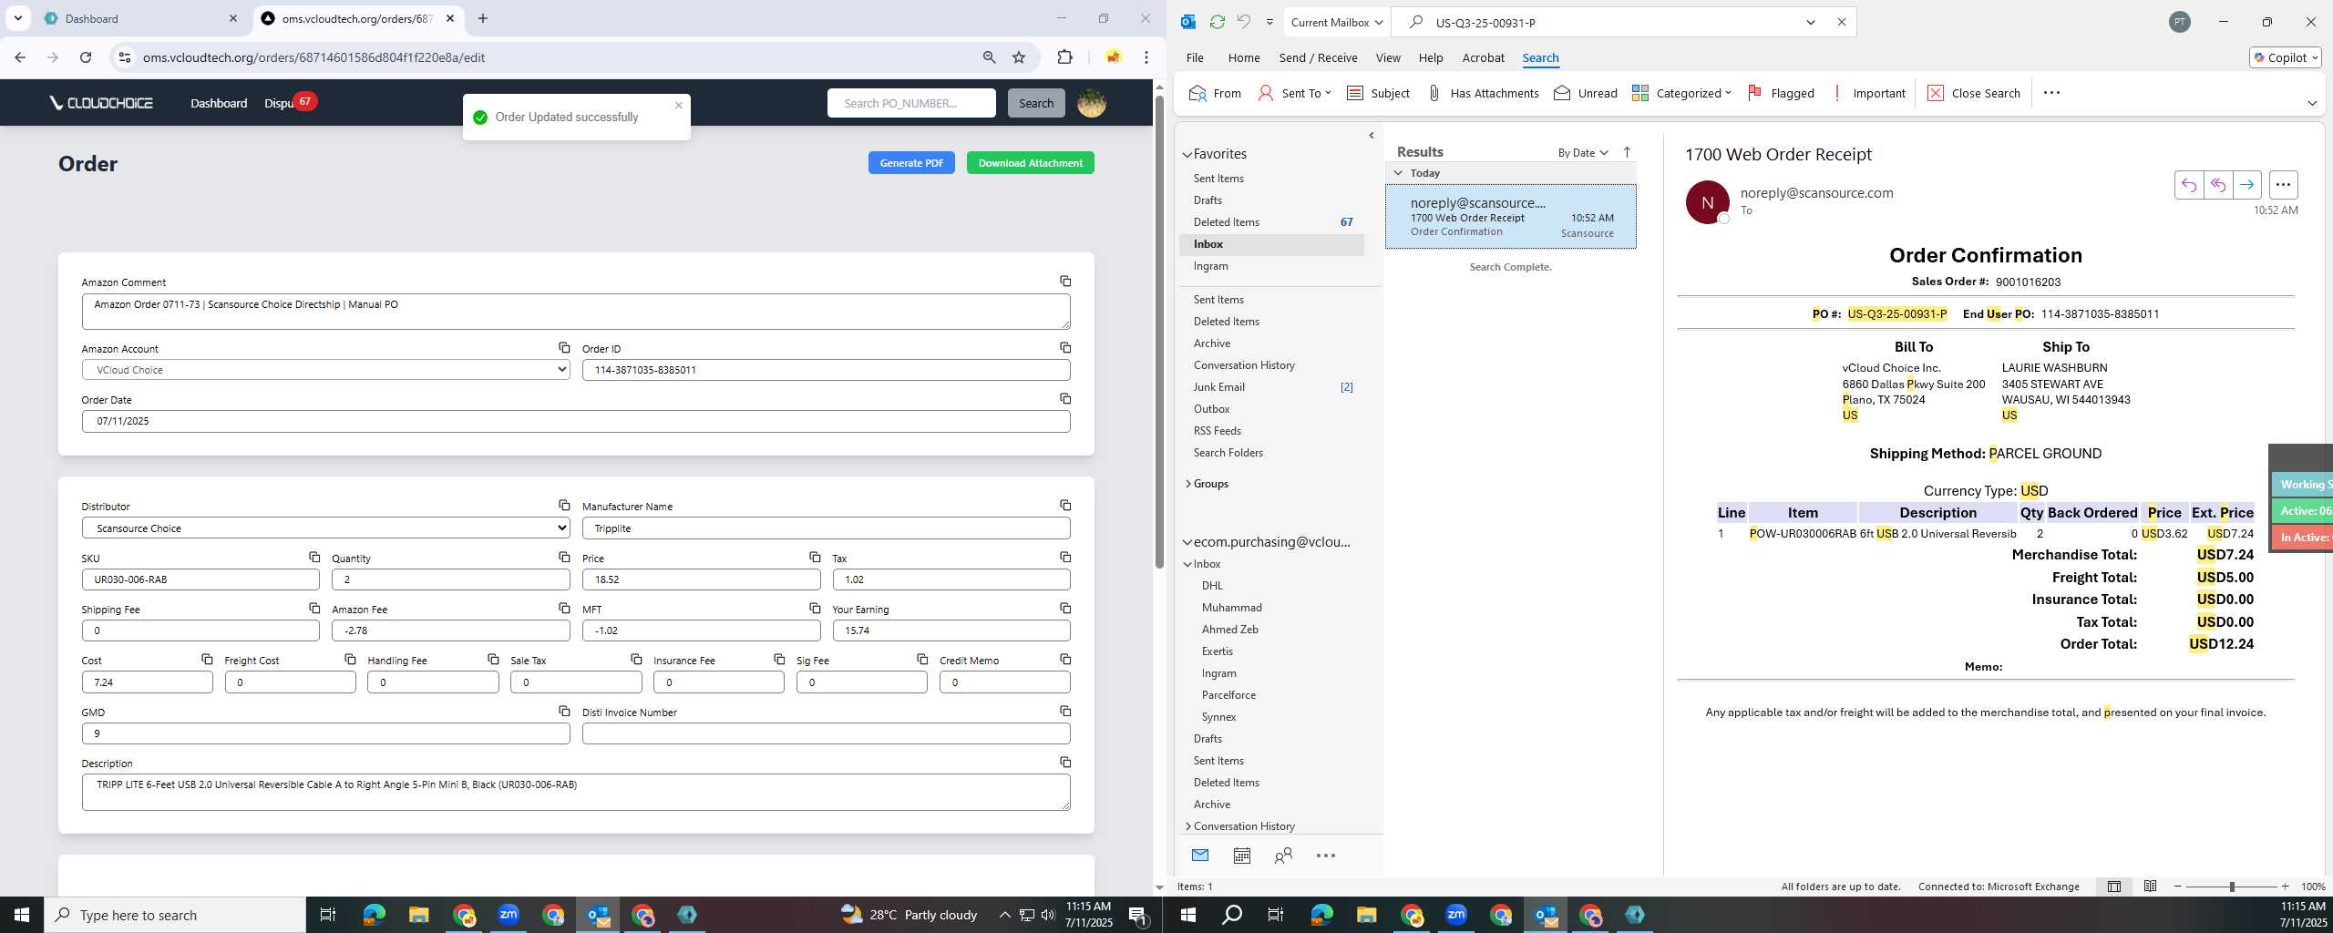Zoom in with the plus icon in Outlook status bar
The image size is (2333, 933).
pyautogui.click(x=2285, y=887)
